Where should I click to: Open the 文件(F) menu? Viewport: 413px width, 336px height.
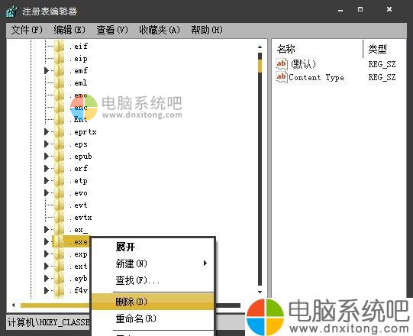pos(27,30)
